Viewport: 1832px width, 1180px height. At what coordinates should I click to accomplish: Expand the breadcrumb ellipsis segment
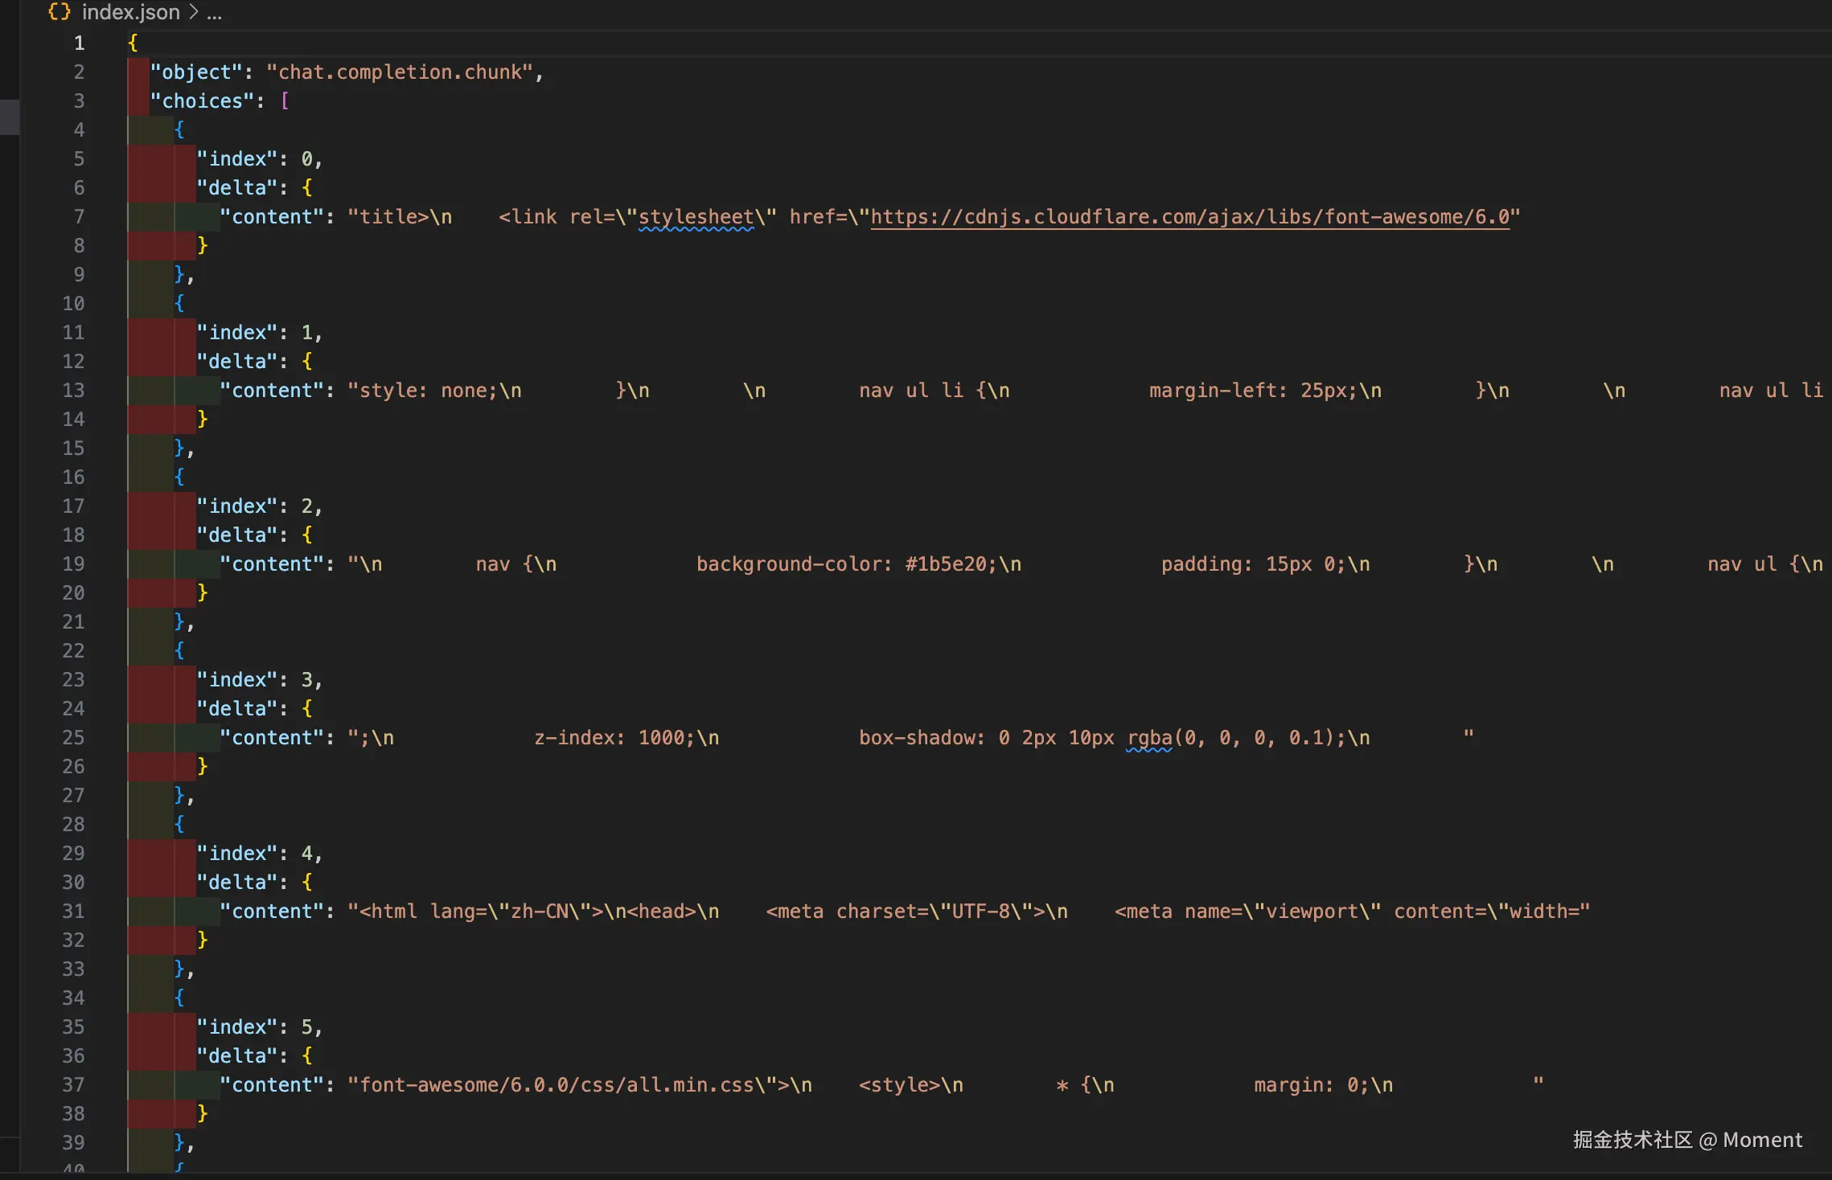coord(214,14)
